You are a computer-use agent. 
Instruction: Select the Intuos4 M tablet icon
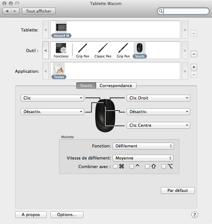(61, 28)
